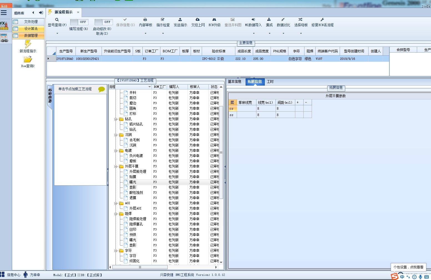The image size is (431, 280).
Task: Click the 文件处理 sidebar button
Action: coord(28,22)
